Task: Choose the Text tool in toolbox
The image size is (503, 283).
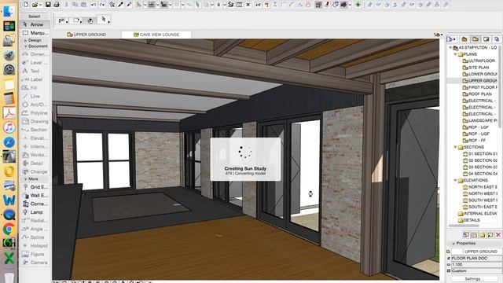Action: tap(35, 71)
